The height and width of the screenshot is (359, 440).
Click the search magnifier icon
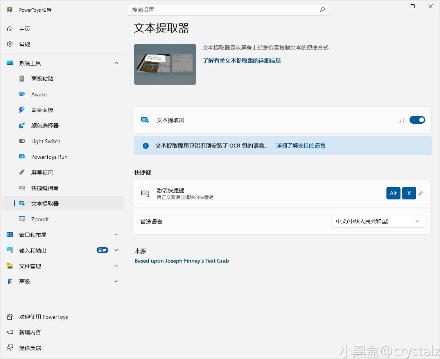click(x=322, y=10)
